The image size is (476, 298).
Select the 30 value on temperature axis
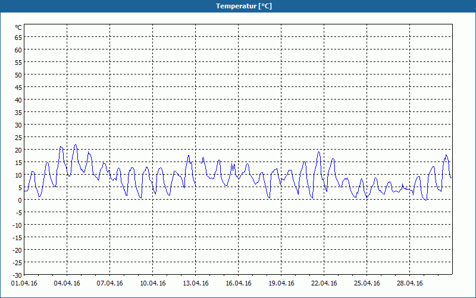tap(18, 125)
